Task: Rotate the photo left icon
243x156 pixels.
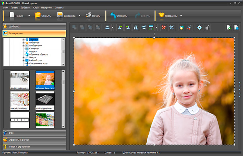Action: click(120, 28)
